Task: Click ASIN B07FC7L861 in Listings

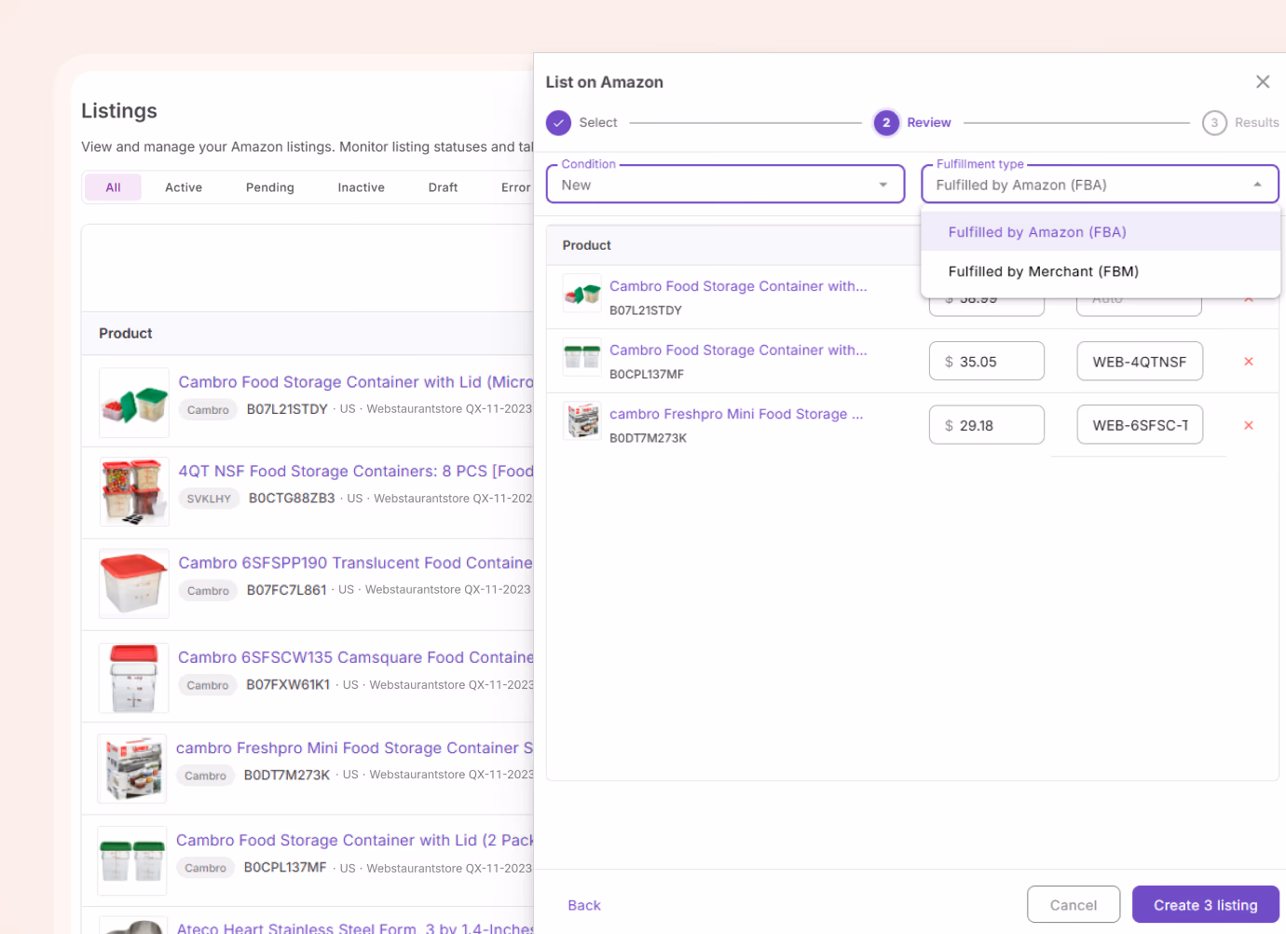Action: (x=287, y=590)
